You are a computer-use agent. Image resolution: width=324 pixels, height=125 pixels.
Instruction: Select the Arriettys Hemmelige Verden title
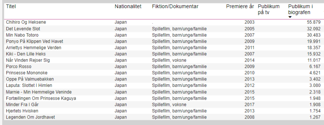tap(33, 48)
